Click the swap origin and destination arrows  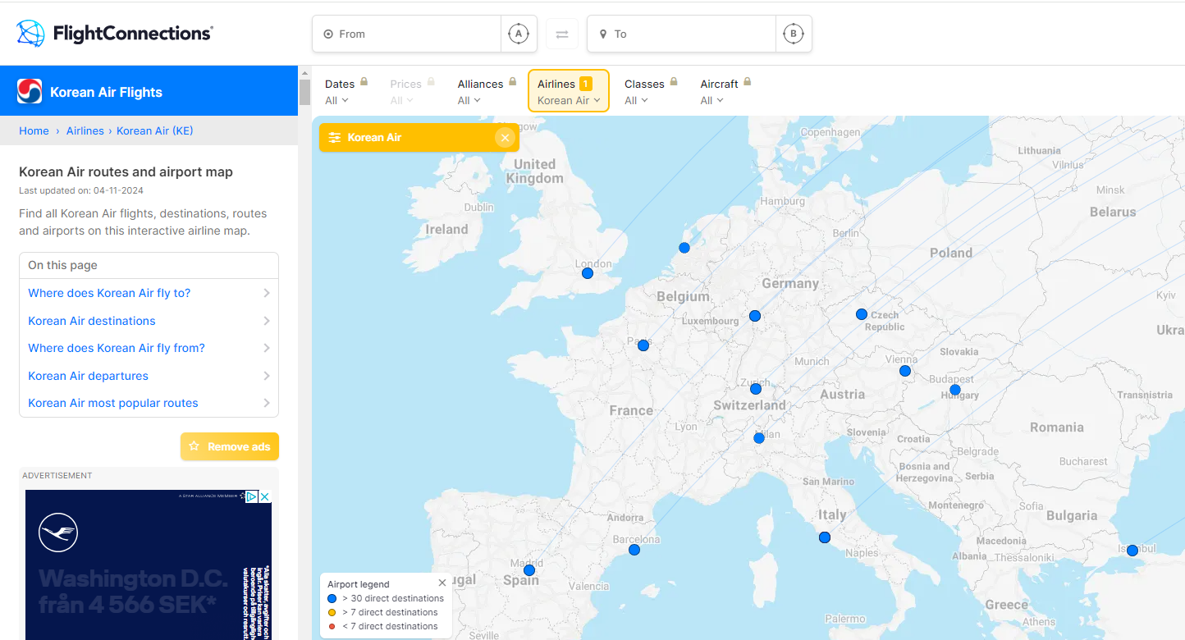coord(562,34)
